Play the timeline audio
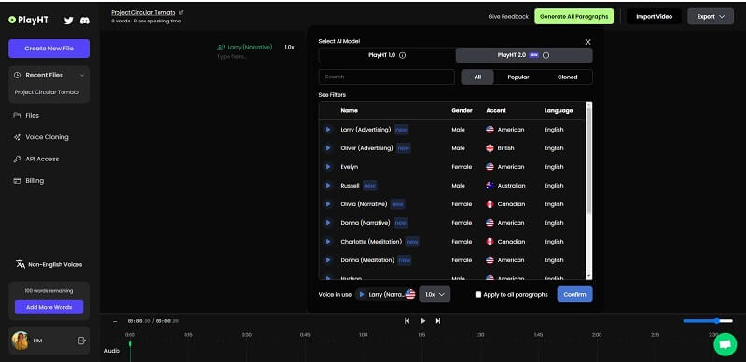The height and width of the screenshot is (362, 746). (422, 321)
